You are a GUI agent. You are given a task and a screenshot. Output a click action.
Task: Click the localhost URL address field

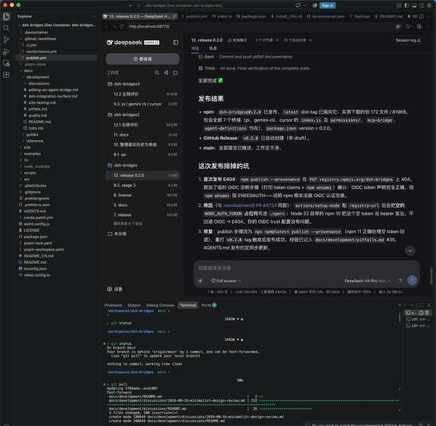(x=259, y=27)
